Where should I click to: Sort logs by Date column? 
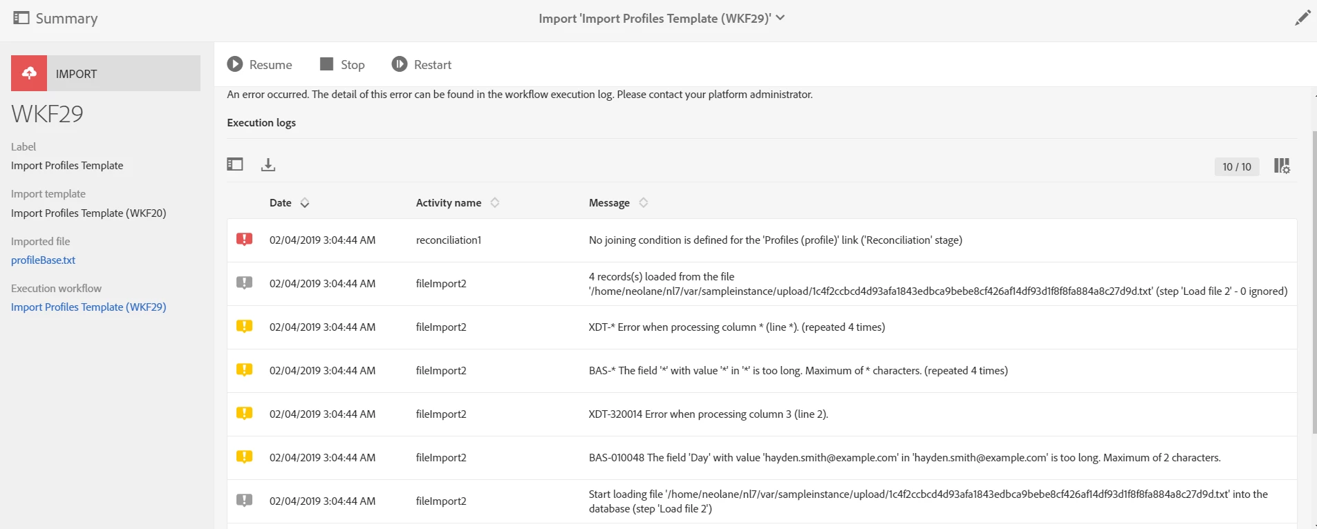click(x=305, y=203)
